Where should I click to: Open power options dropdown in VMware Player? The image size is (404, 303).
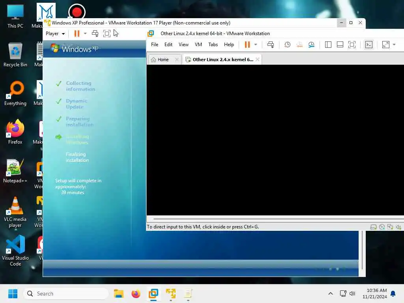(x=85, y=34)
